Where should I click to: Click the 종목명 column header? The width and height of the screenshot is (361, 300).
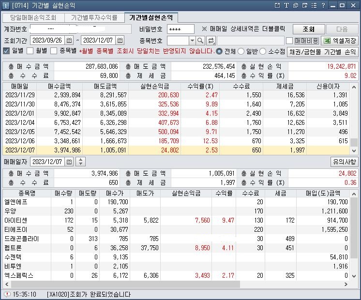coord(27,193)
